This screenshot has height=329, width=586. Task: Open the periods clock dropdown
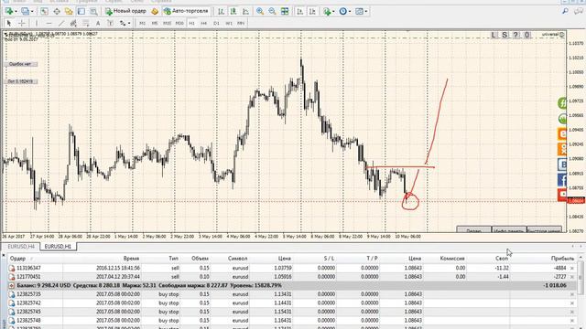click(x=345, y=11)
